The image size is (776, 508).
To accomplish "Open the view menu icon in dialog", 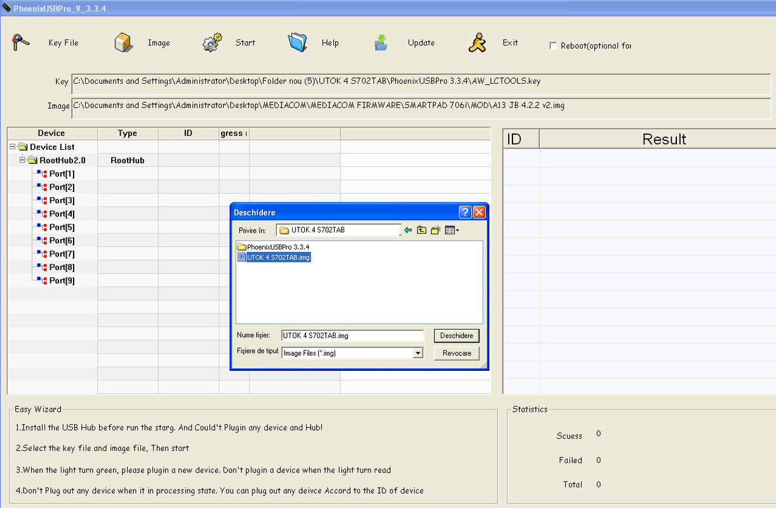I will click(452, 230).
